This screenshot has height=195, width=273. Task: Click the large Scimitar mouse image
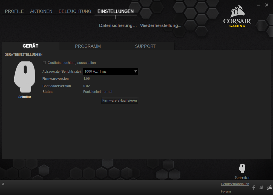coord(25,77)
